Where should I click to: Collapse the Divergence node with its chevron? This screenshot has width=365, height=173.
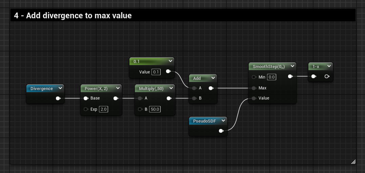click(x=60, y=88)
